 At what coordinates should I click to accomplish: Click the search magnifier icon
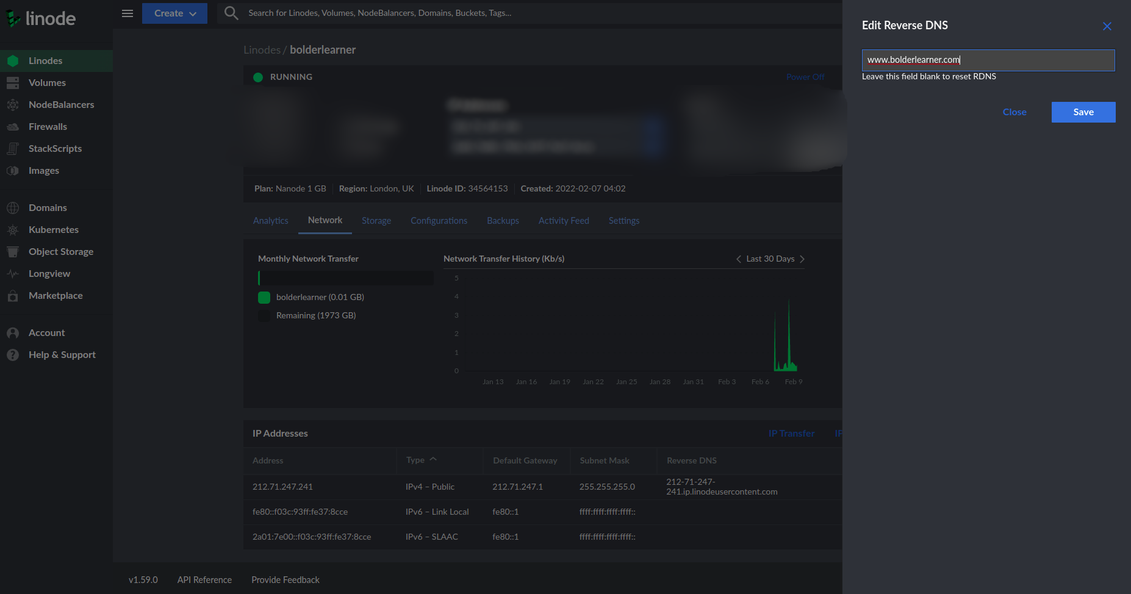231,13
